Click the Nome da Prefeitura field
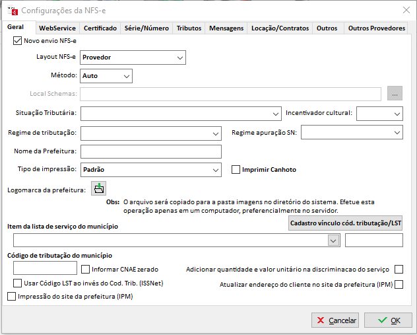 tap(150, 152)
